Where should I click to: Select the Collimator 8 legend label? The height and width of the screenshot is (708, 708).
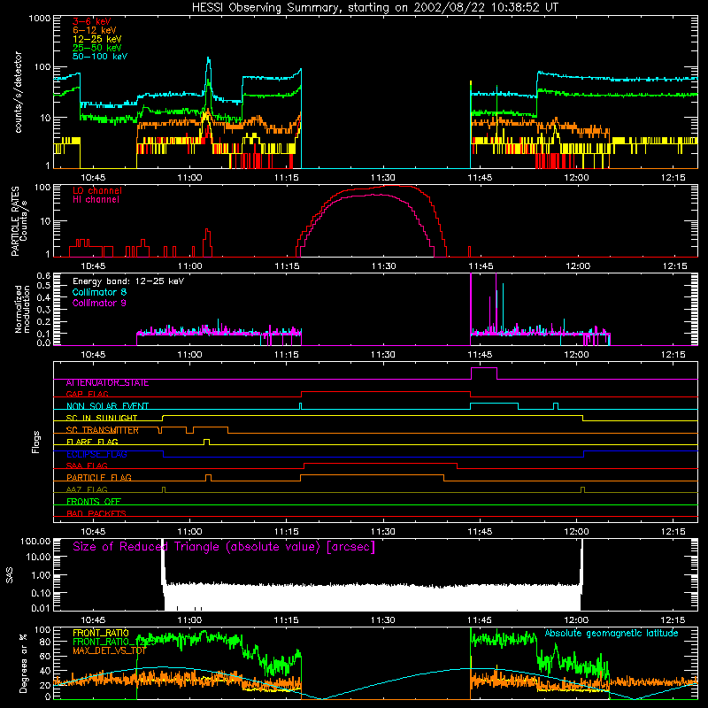[99, 292]
